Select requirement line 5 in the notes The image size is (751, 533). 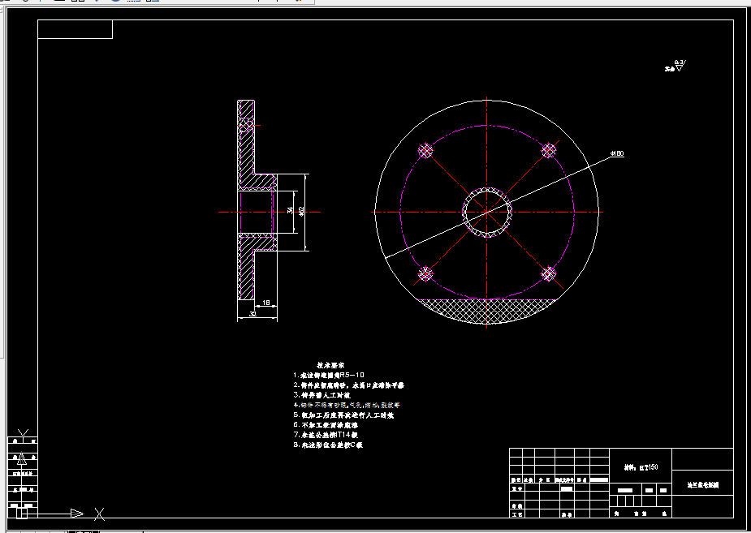pyautogui.click(x=343, y=415)
